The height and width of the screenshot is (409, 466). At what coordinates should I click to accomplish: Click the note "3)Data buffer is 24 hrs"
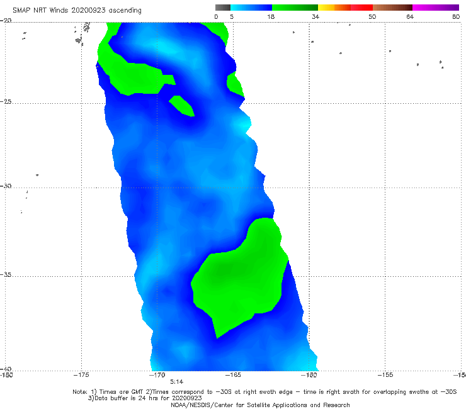[x=145, y=398]
